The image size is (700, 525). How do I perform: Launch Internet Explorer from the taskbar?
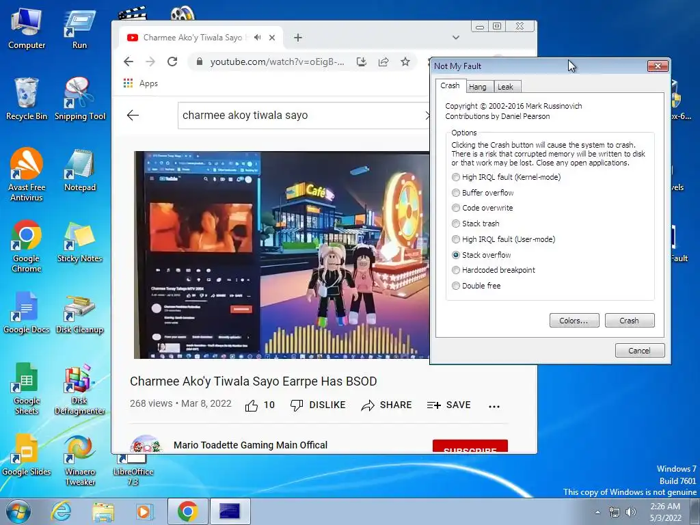coord(61,511)
